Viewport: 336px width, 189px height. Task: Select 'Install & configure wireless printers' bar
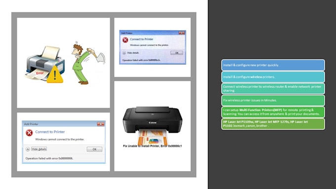[273, 77]
